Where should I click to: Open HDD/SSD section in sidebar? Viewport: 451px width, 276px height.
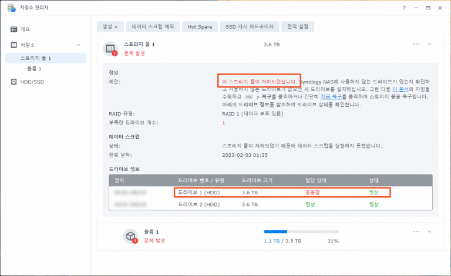point(32,82)
